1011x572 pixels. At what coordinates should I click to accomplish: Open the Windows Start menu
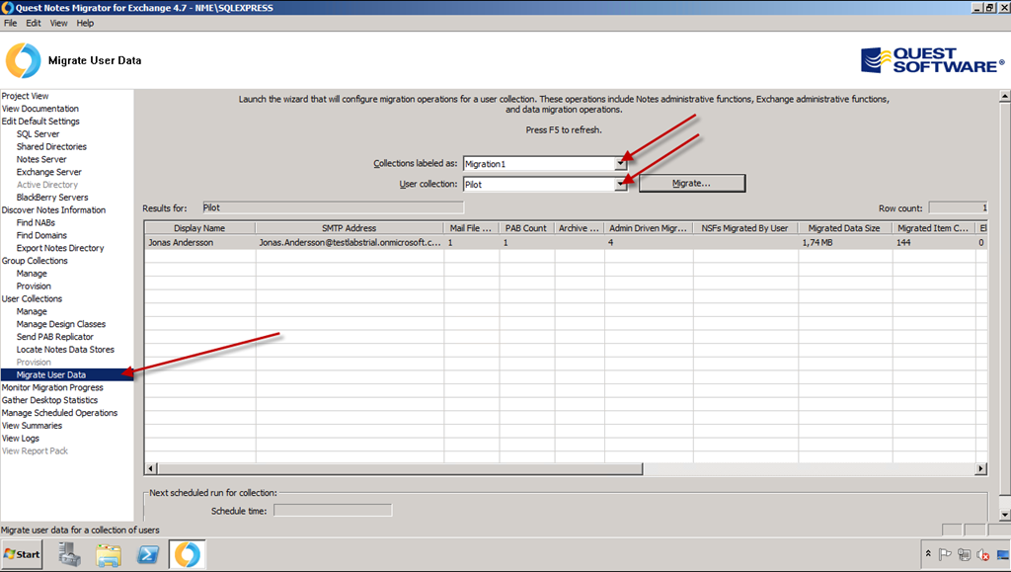(22, 554)
